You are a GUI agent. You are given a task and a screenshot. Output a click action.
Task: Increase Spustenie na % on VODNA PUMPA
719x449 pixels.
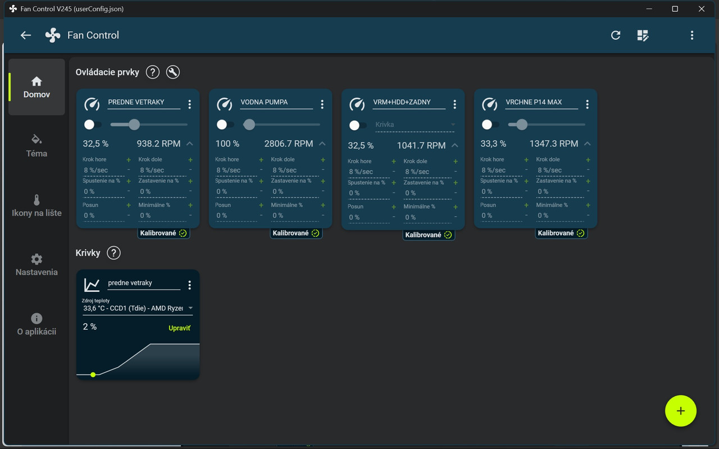261,181
